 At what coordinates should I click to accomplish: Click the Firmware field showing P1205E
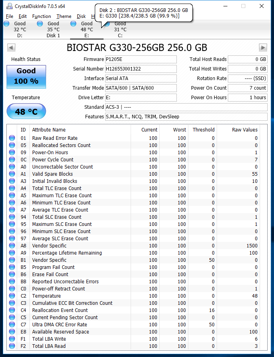(141, 59)
